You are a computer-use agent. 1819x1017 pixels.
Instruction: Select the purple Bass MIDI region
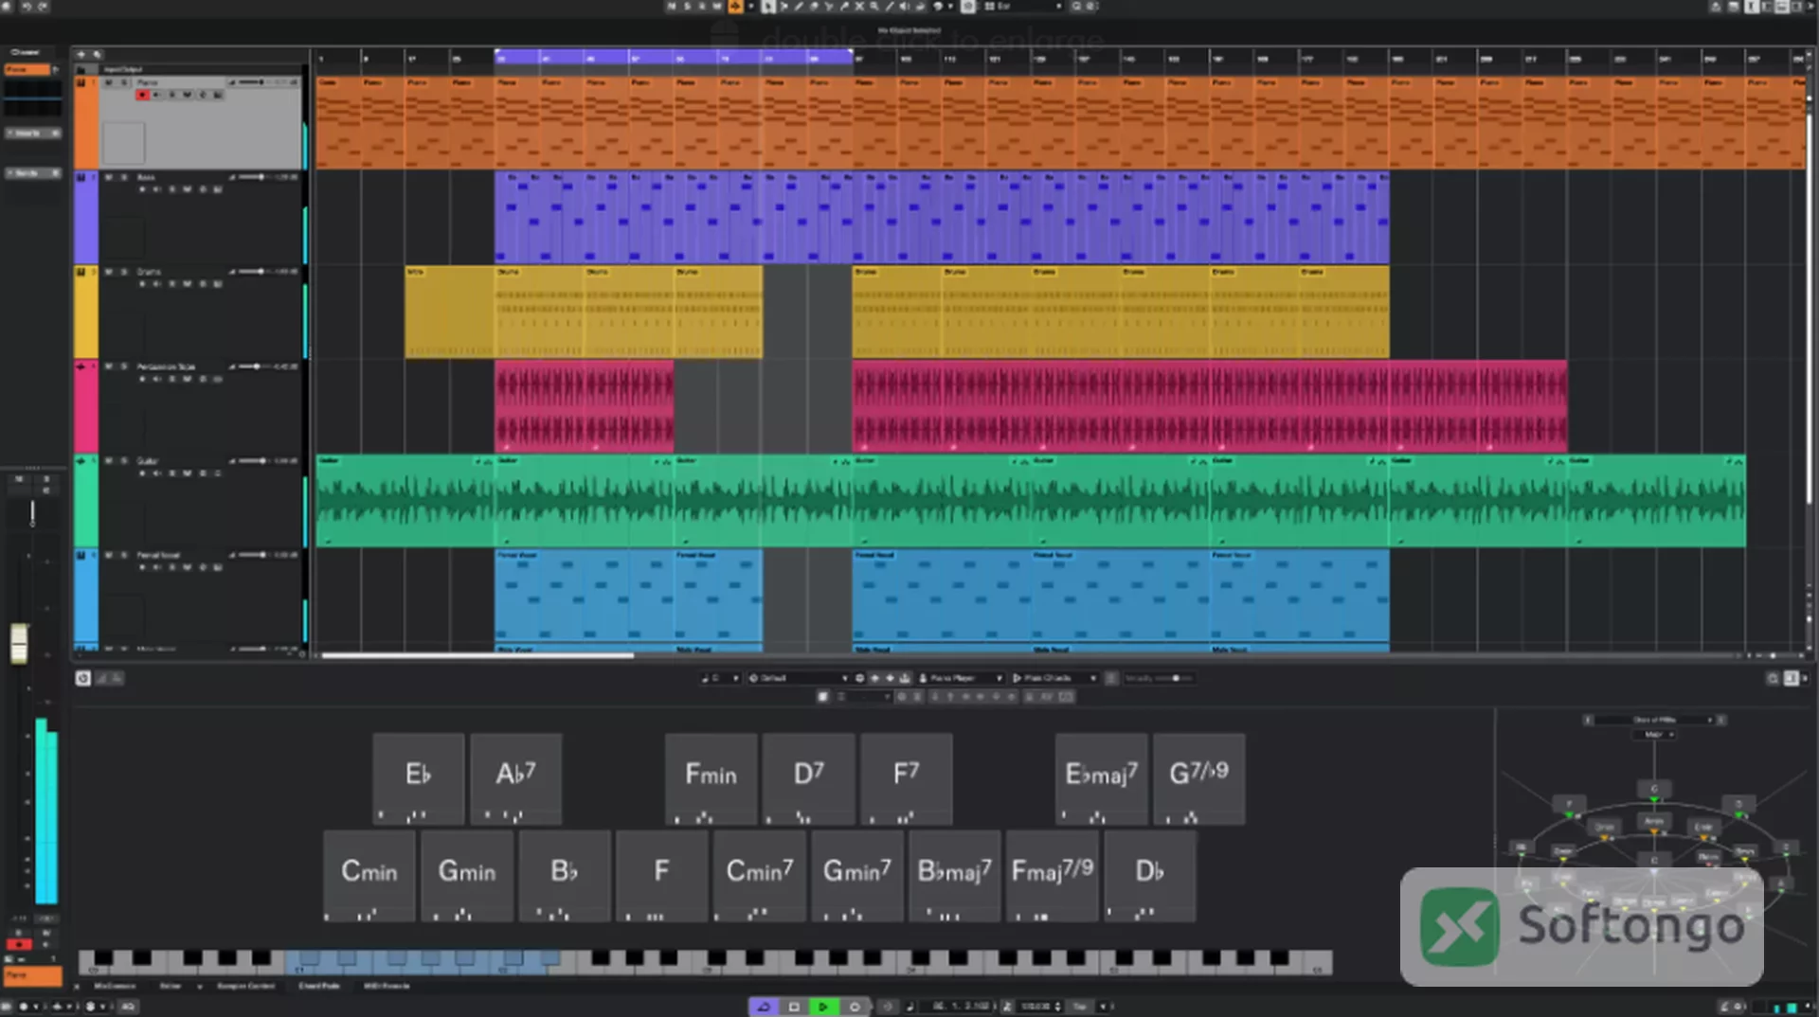(x=942, y=217)
